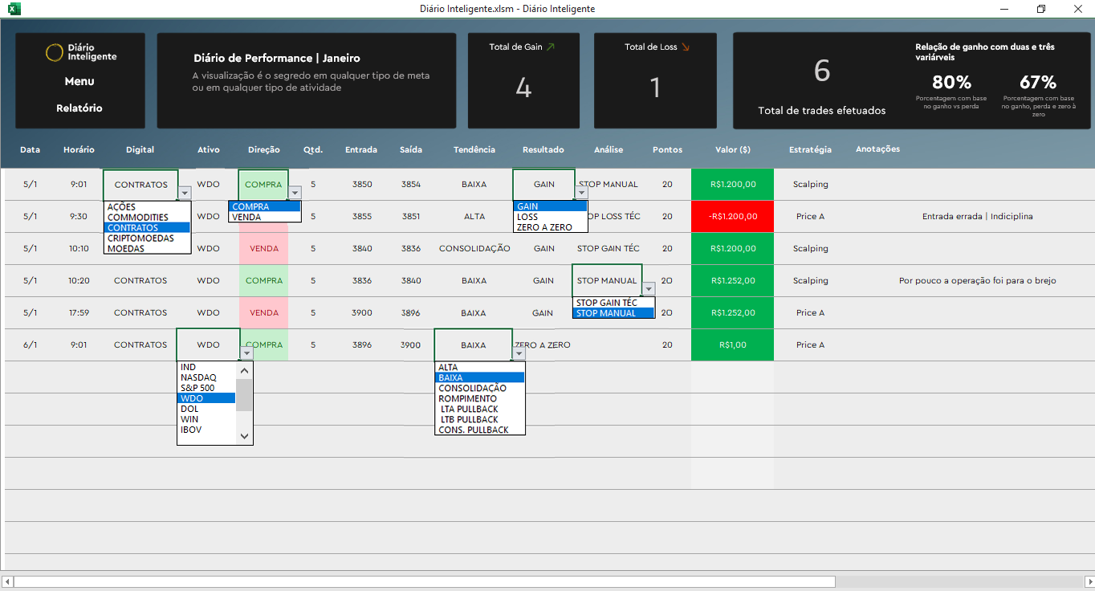Select CONS. PULLBACK in the Tendência list
This screenshot has width=1095, height=591.
click(x=480, y=430)
